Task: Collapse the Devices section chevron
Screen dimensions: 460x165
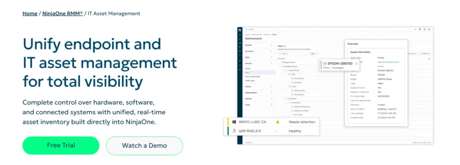Action: tap(271, 64)
